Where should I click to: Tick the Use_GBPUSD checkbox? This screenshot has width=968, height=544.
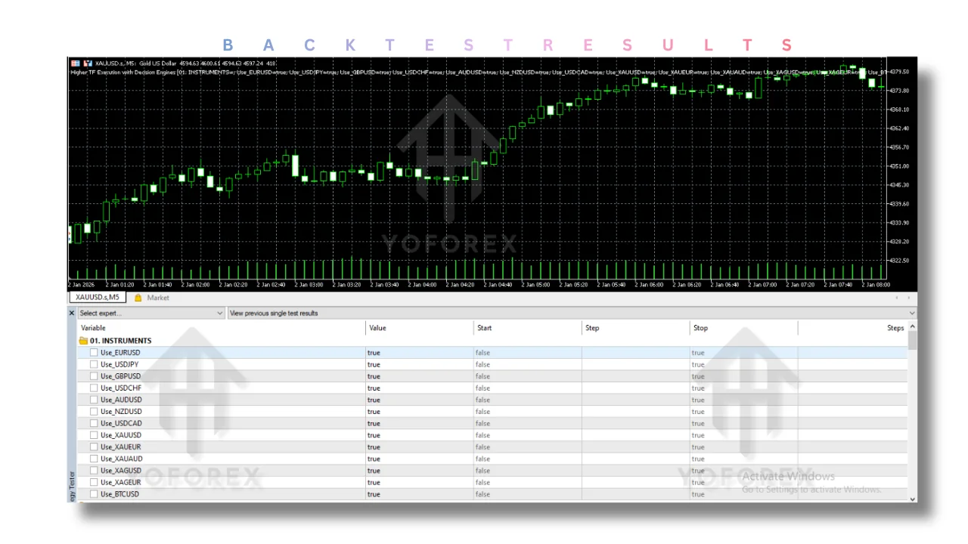(x=94, y=376)
